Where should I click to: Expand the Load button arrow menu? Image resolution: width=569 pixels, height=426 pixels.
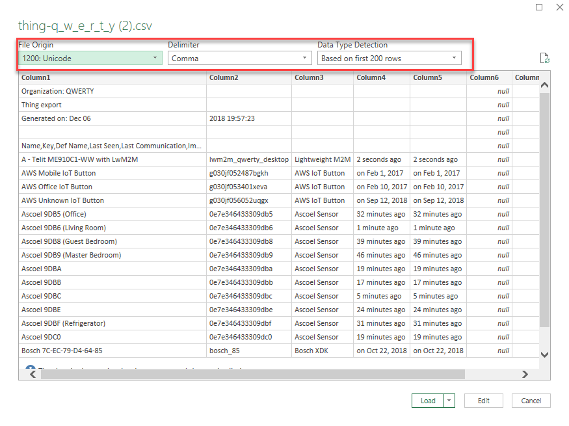[x=449, y=401]
